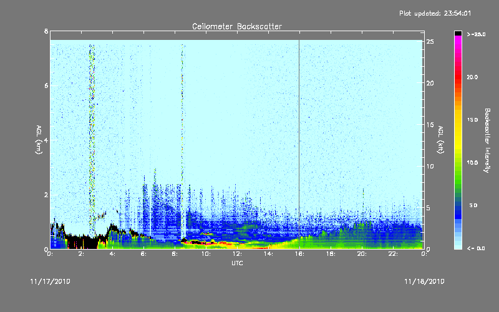Click the "8:" UTC tick label

pyautogui.click(x=175, y=254)
